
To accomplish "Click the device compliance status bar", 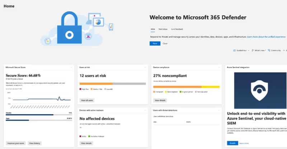I will (186, 87).
